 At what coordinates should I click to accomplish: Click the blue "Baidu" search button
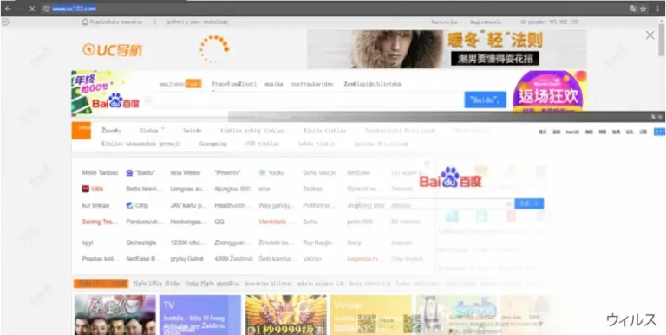pos(485,100)
